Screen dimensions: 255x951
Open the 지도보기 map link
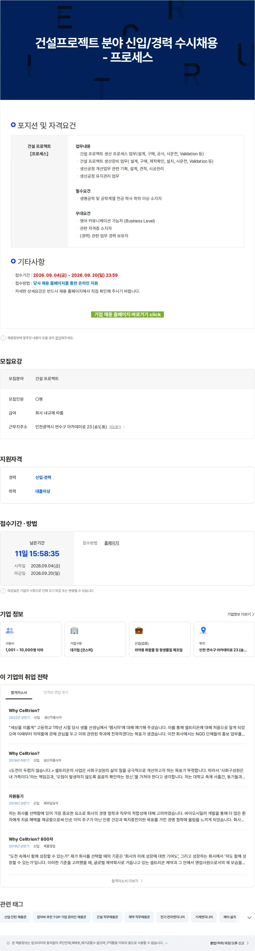115,427
